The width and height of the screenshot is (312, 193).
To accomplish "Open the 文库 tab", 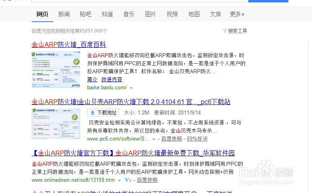I will click(x=215, y=14).
